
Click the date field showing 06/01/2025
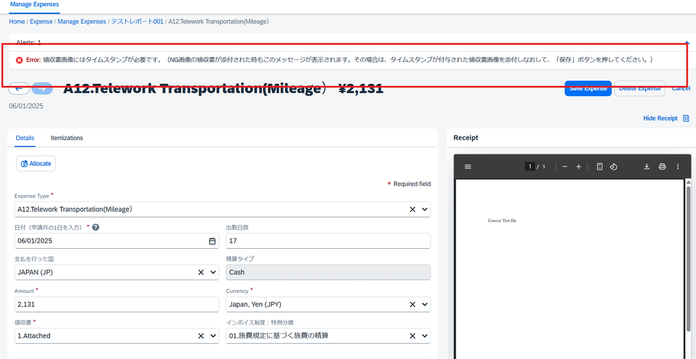(x=116, y=240)
